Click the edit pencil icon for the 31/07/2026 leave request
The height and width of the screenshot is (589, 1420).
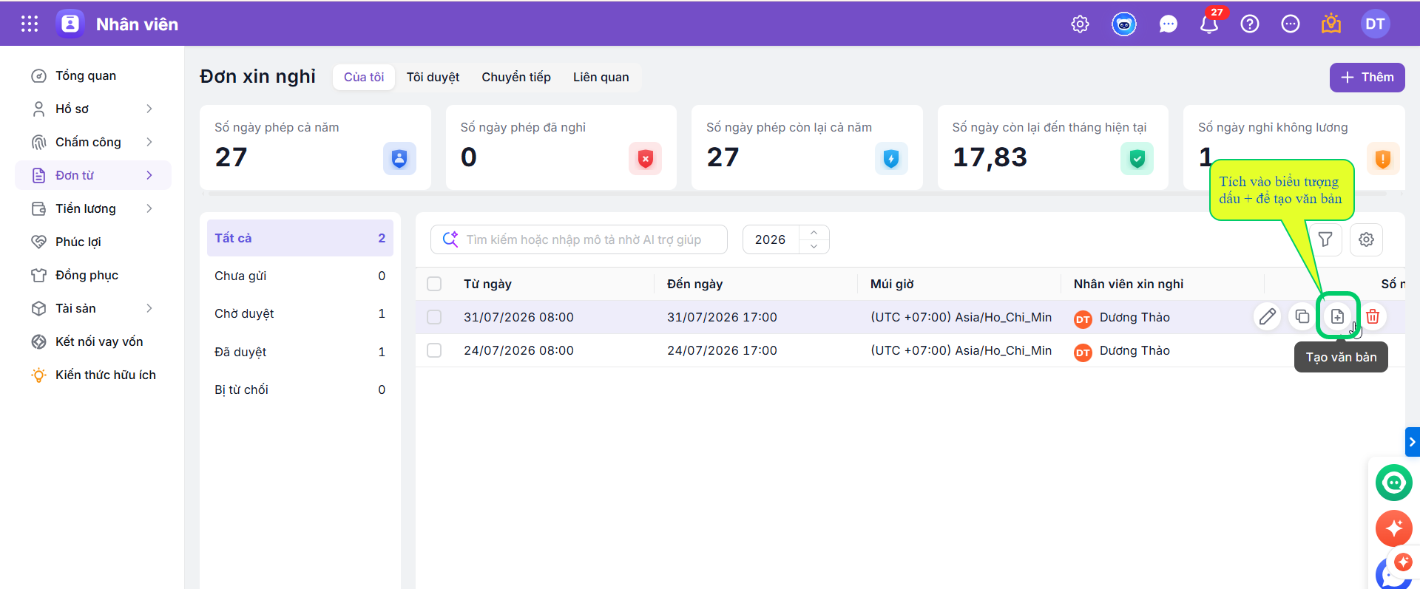(1267, 316)
